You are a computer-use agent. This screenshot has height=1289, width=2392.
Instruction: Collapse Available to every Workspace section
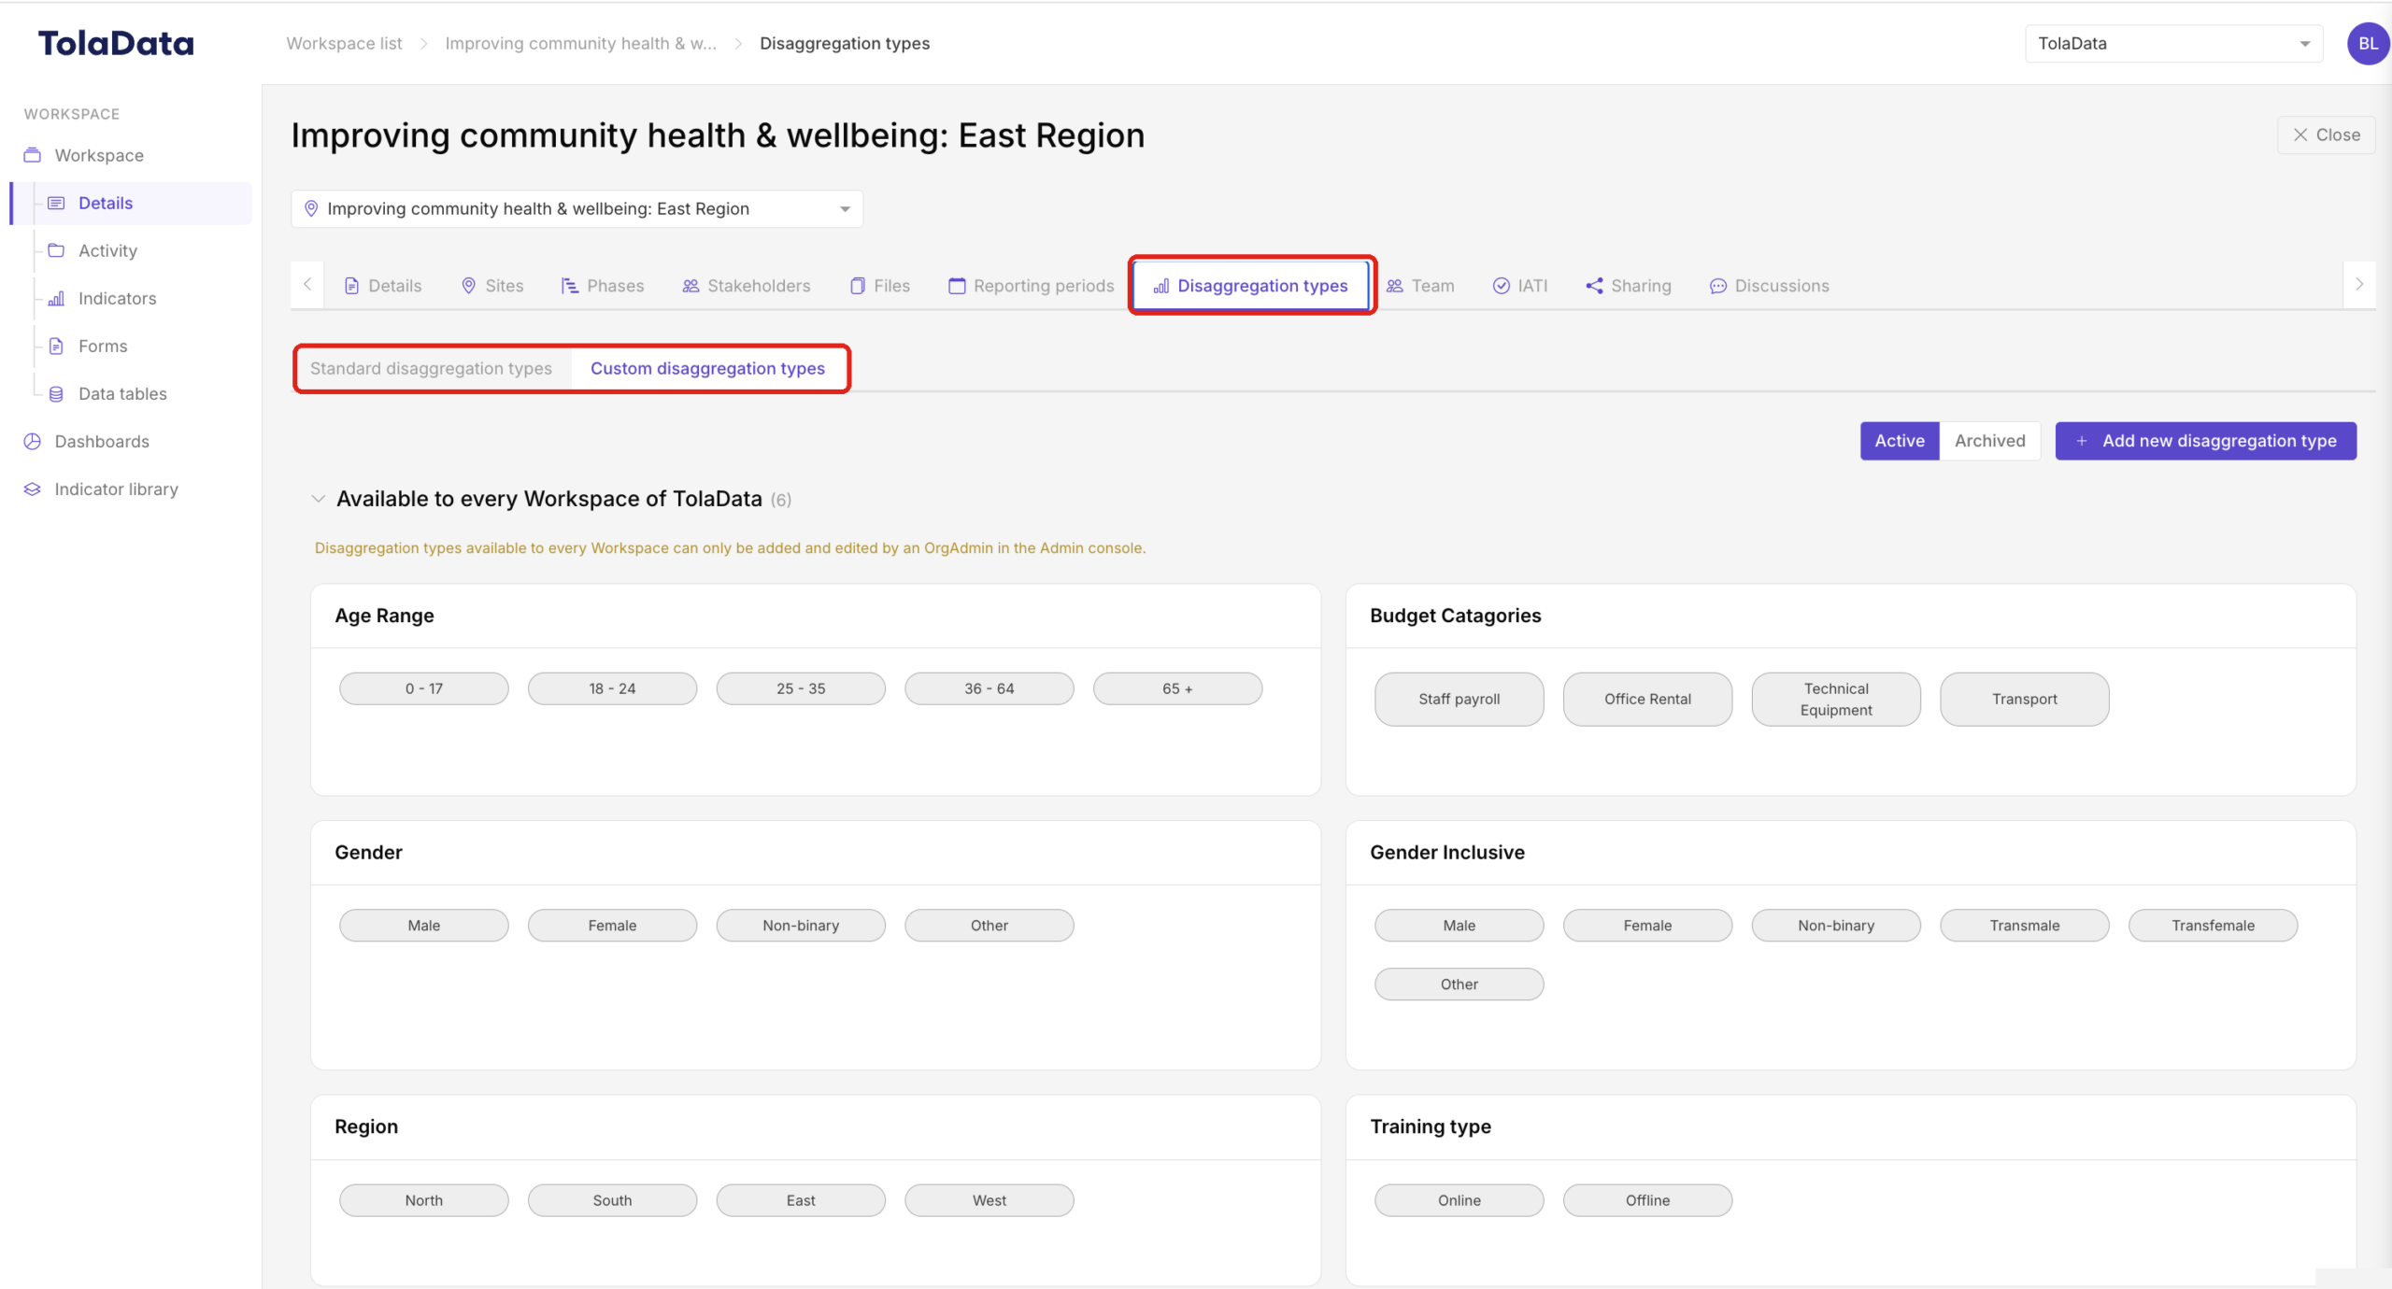pos(318,499)
